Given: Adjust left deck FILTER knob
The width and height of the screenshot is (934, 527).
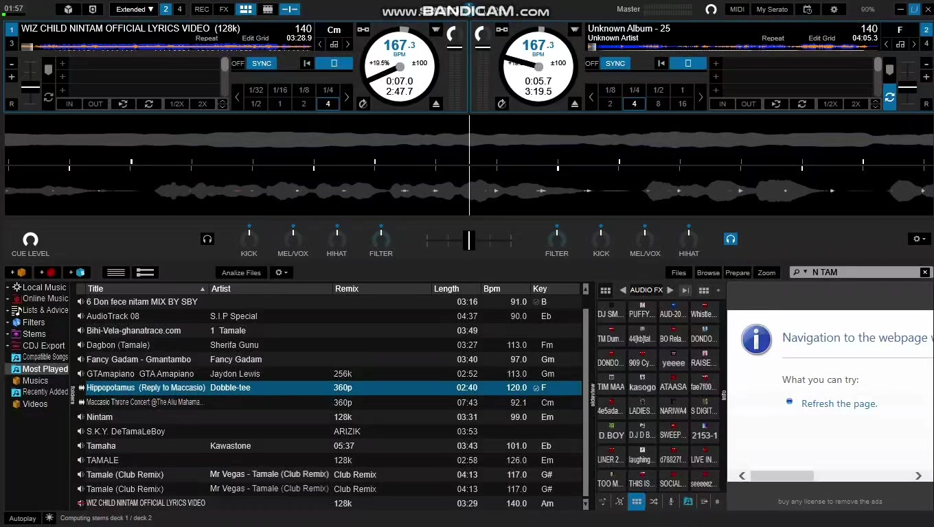Looking at the screenshot, I should click(380, 238).
